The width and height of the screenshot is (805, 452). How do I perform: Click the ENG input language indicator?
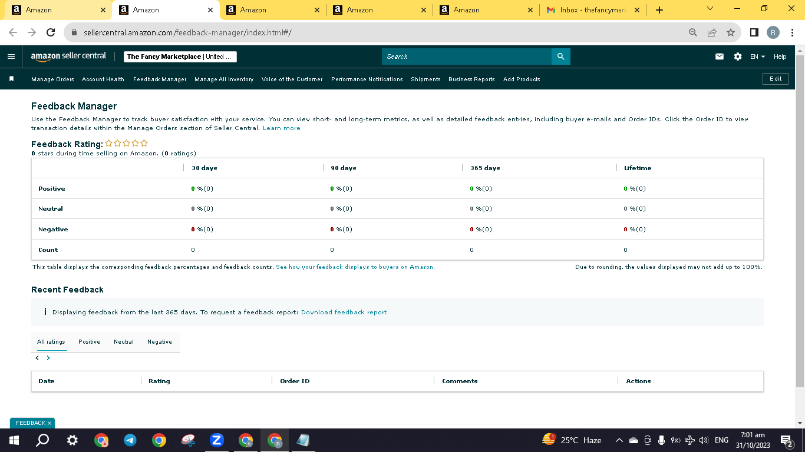click(x=721, y=440)
